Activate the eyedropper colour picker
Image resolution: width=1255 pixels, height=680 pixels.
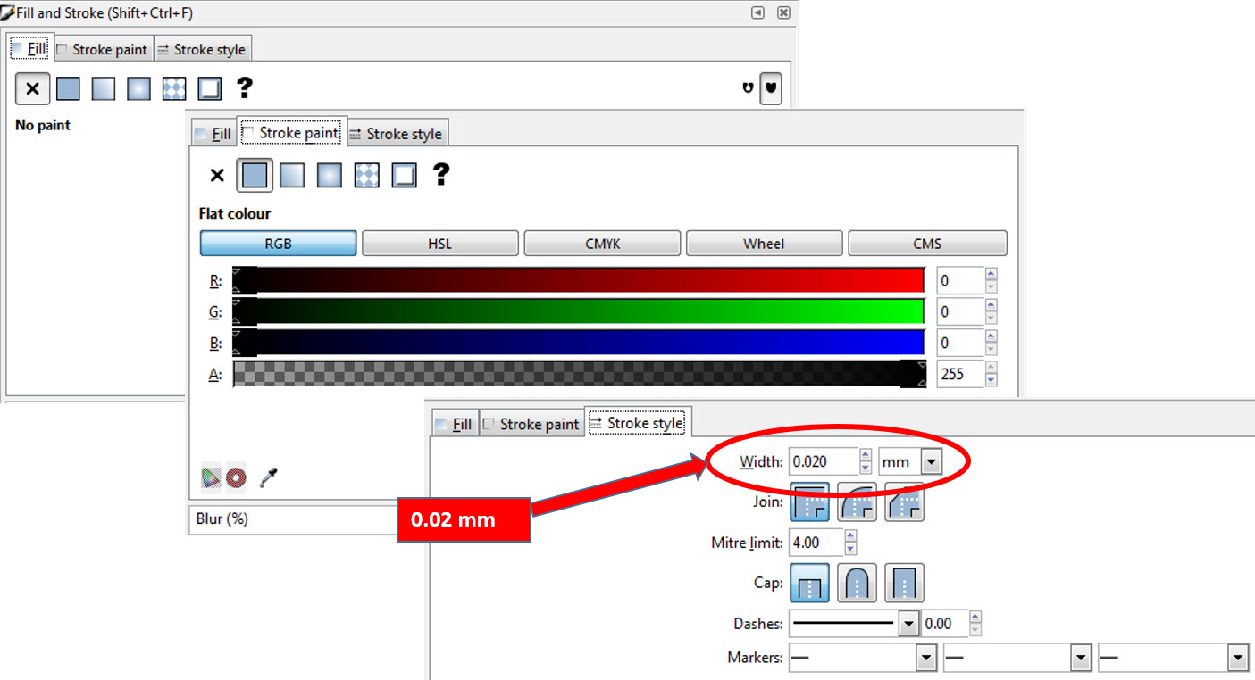click(x=268, y=477)
